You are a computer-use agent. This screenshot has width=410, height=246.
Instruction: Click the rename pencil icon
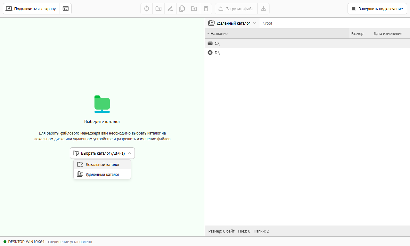click(170, 9)
